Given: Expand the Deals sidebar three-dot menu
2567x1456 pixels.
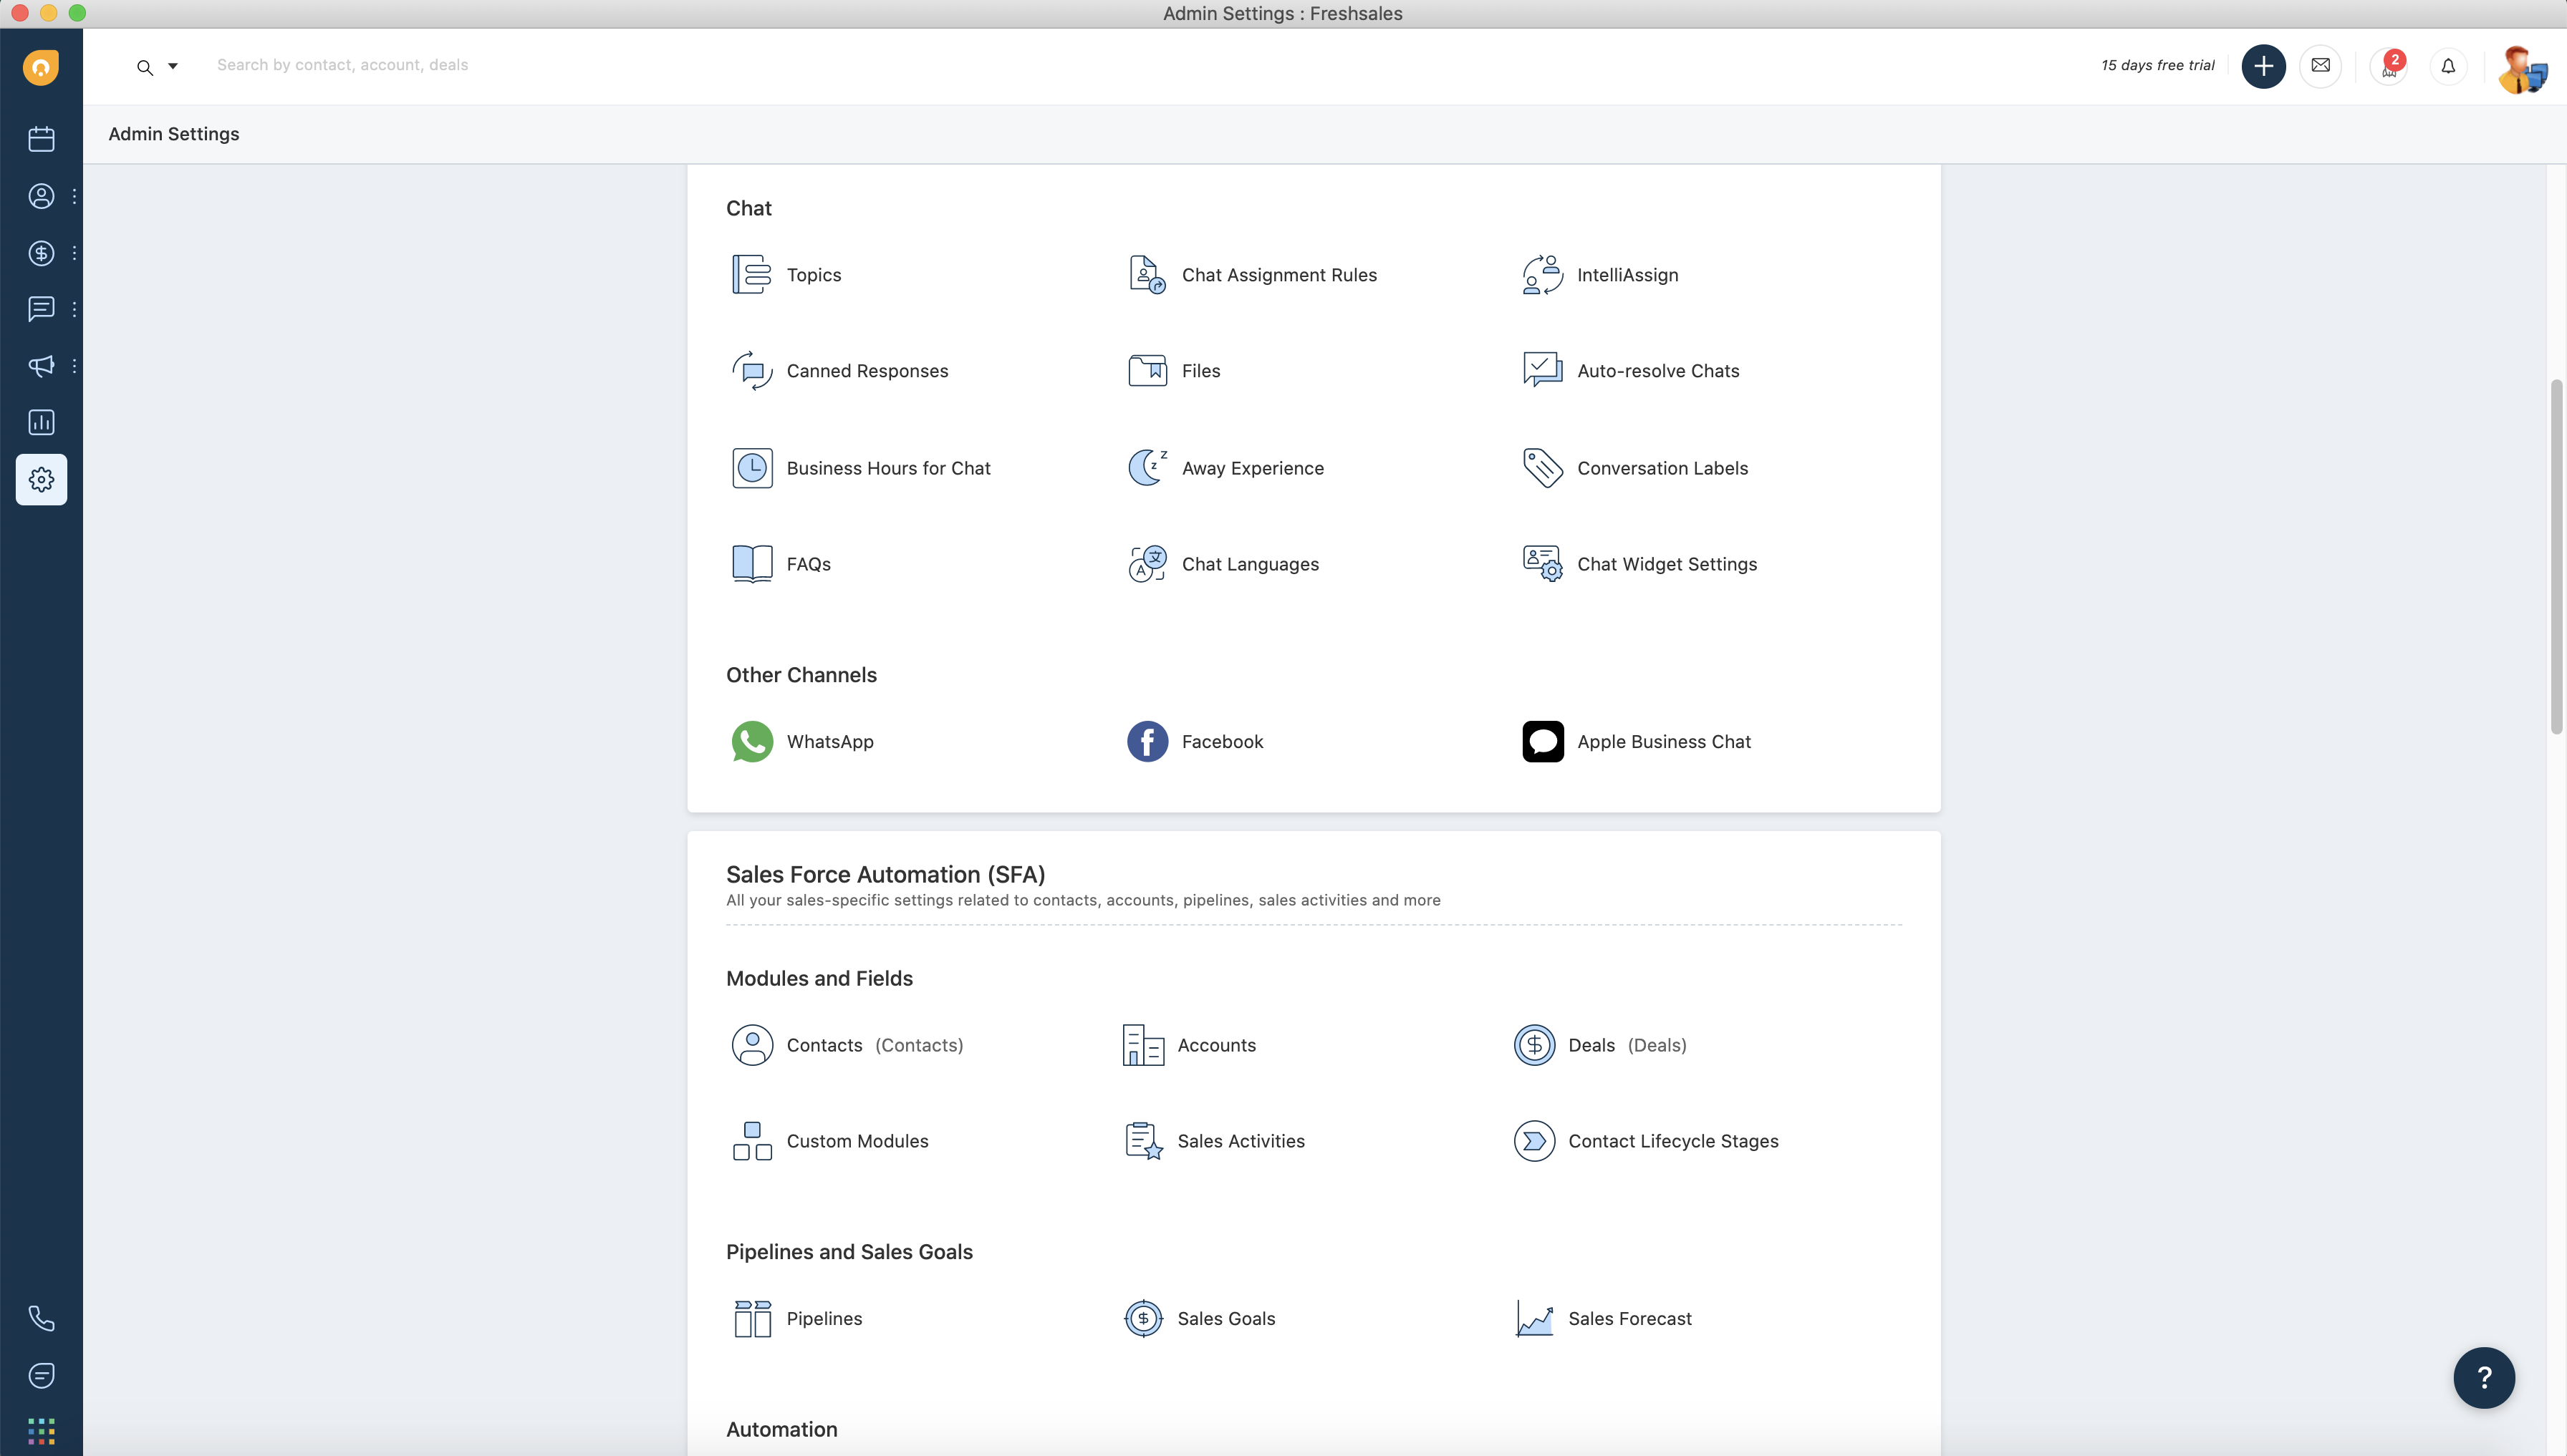Looking at the screenshot, I should coord(74,253).
